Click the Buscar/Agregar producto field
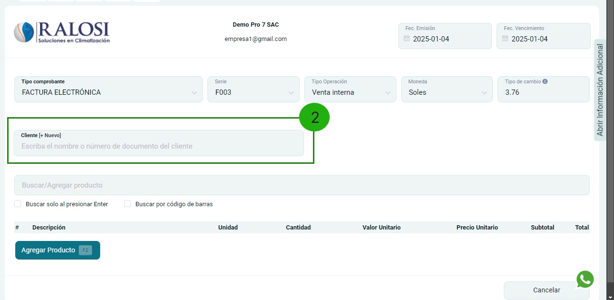The image size is (614, 300). click(x=302, y=185)
